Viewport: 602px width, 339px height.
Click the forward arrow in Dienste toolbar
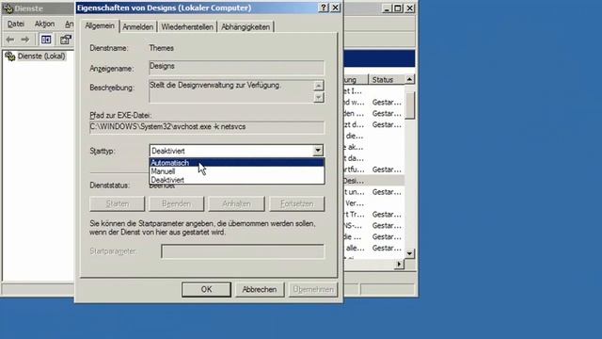tap(25, 40)
